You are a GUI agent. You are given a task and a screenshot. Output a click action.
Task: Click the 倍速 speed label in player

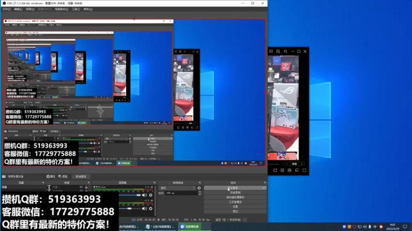pos(294,164)
